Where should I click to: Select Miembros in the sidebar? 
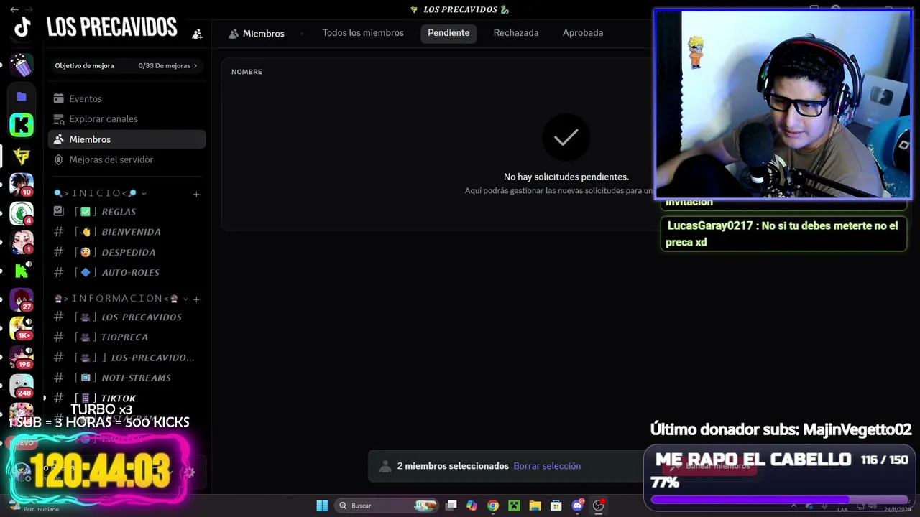point(126,139)
